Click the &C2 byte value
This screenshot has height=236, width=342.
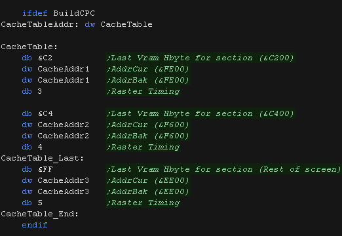[45, 58]
